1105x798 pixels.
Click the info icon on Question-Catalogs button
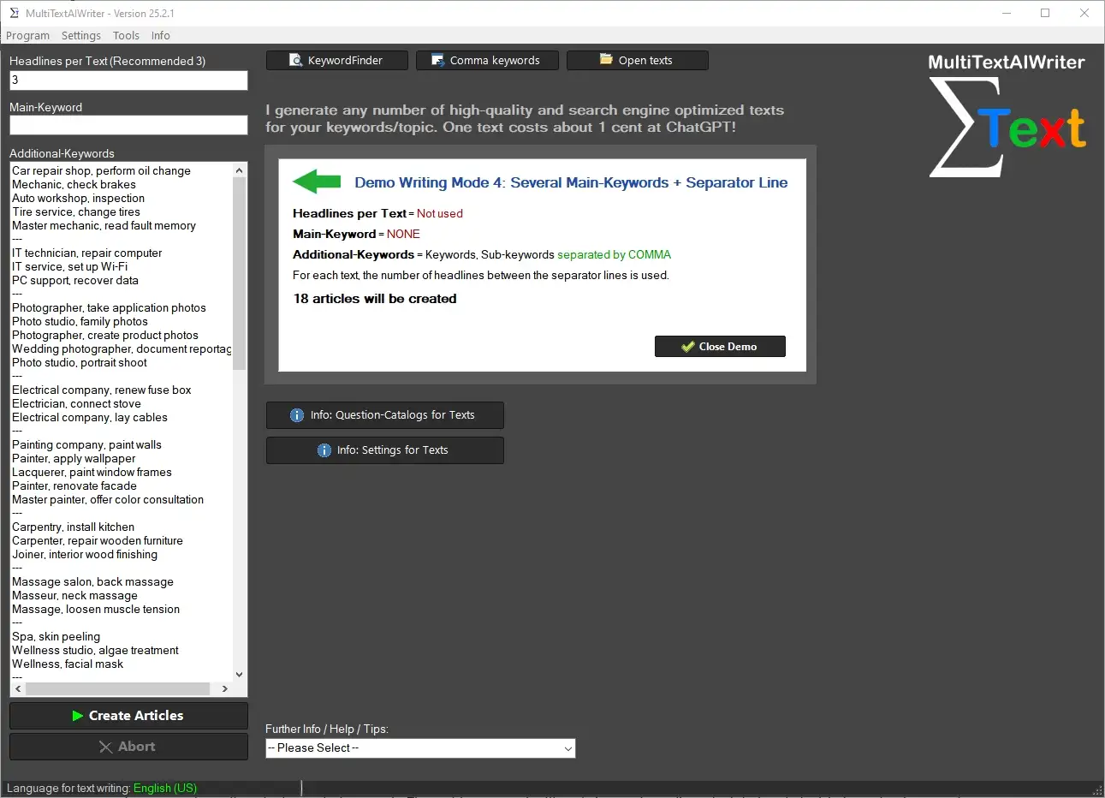297,414
